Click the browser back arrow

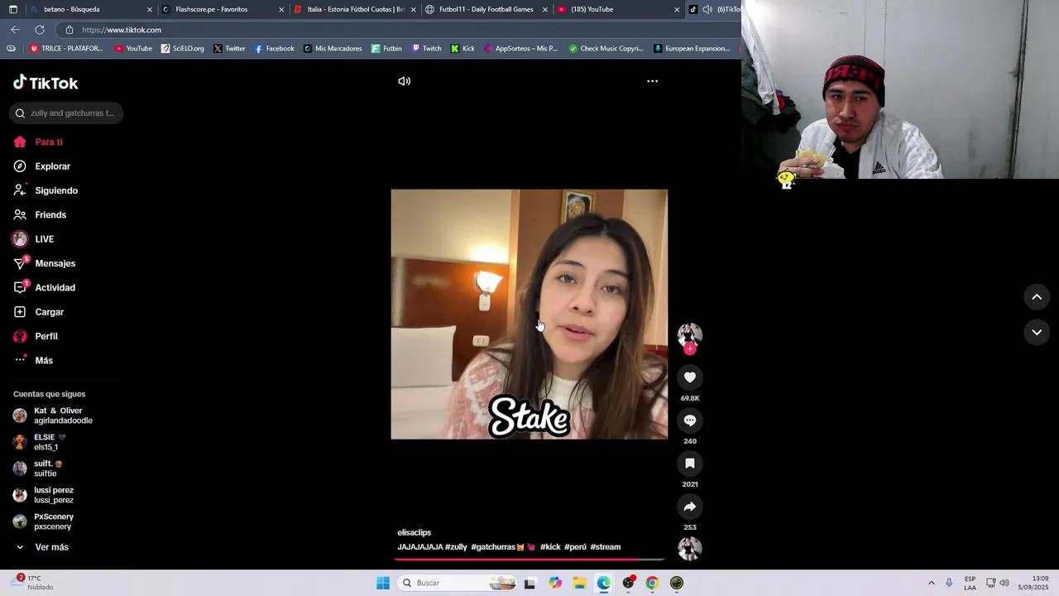coord(15,30)
